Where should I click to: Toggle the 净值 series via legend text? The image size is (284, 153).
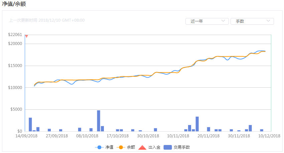(x=110, y=147)
